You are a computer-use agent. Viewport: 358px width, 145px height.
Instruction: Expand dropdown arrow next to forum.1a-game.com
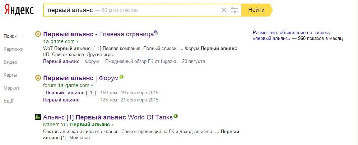[92, 86]
